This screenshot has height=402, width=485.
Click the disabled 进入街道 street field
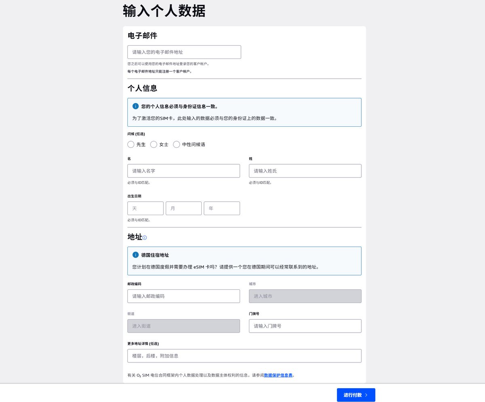pyautogui.click(x=183, y=326)
